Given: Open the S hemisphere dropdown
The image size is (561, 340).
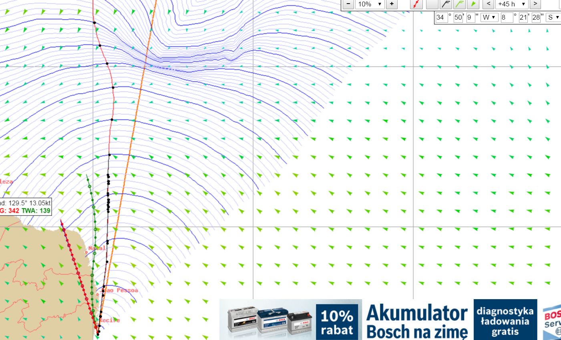Looking at the screenshot, I should (x=553, y=17).
